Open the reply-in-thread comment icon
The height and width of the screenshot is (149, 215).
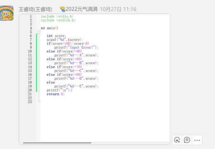pos(187,140)
